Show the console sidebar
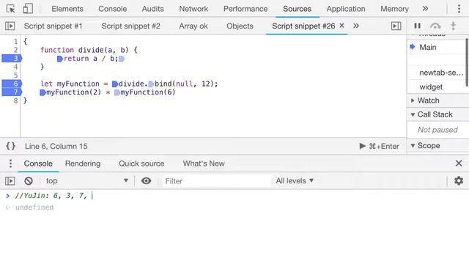This screenshot has height=264, width=469. coord(10,181)
